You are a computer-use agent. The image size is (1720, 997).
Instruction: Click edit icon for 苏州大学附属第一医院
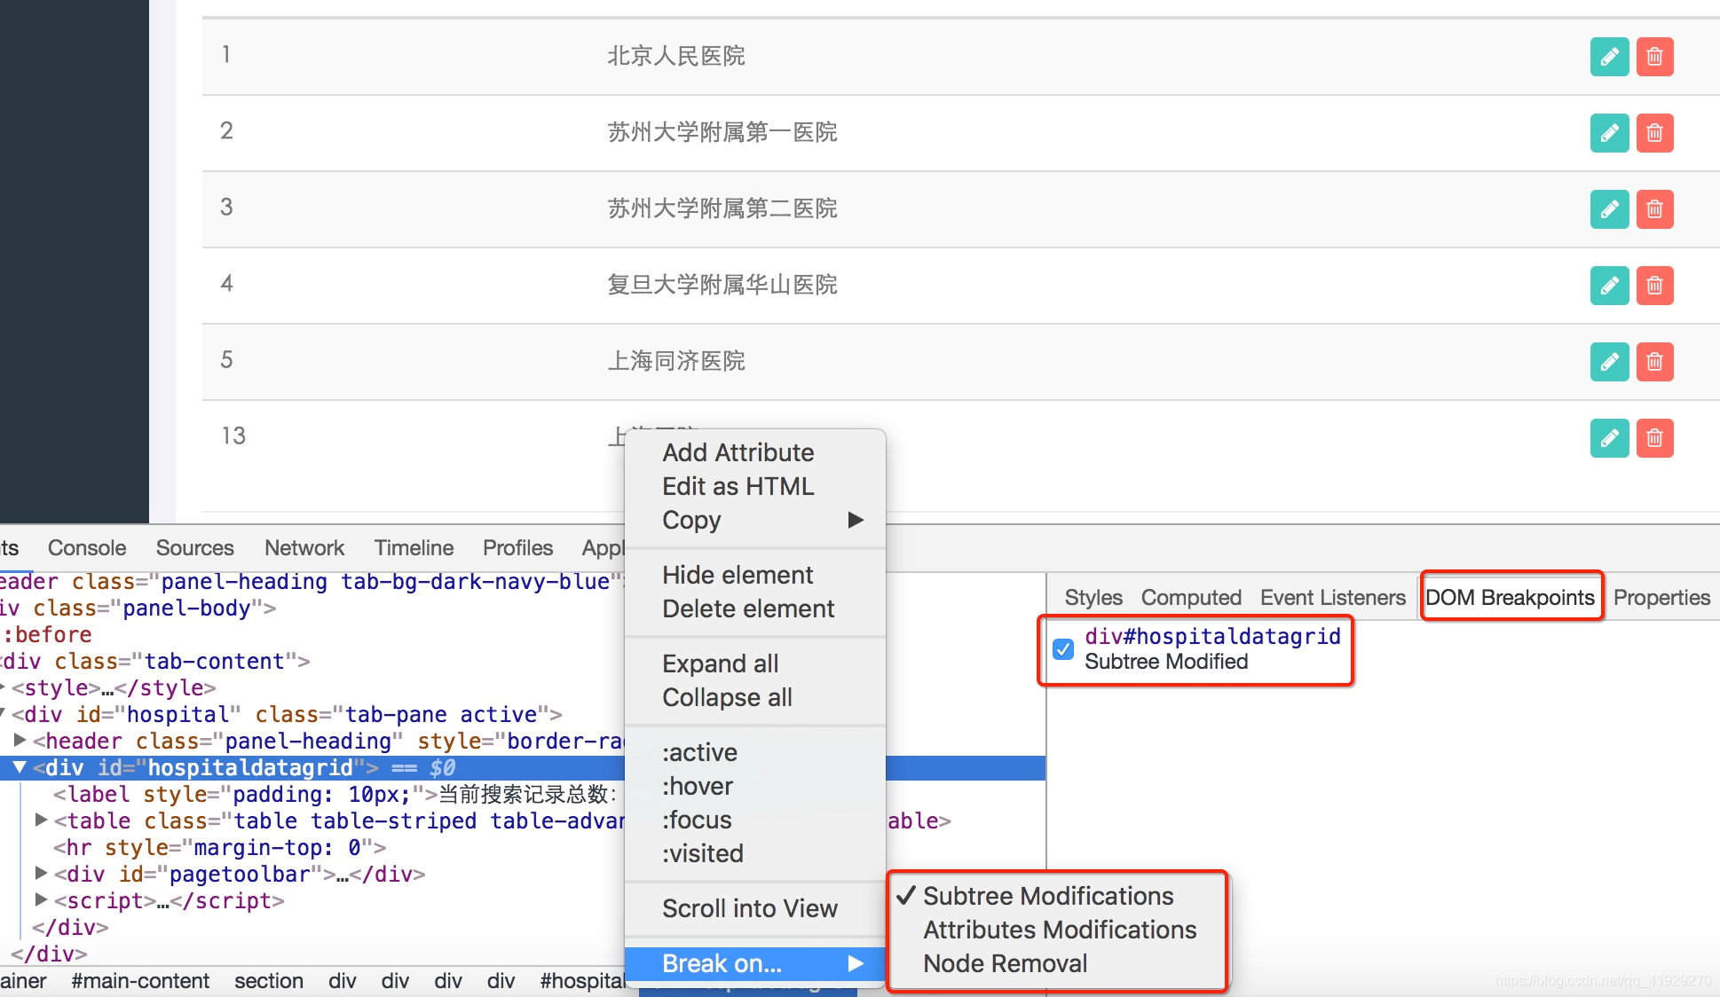pos(1609,133)
